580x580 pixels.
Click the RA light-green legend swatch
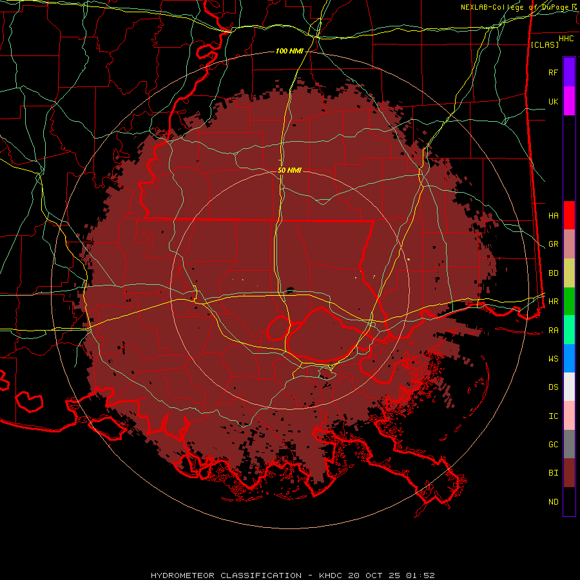tap(569, 330)
